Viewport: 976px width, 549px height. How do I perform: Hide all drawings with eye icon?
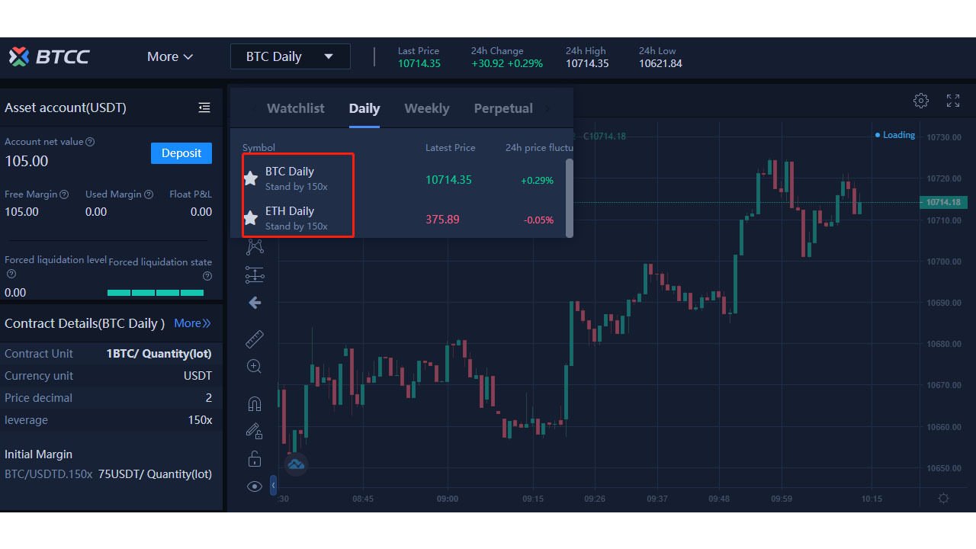click(x=255, y=486)
